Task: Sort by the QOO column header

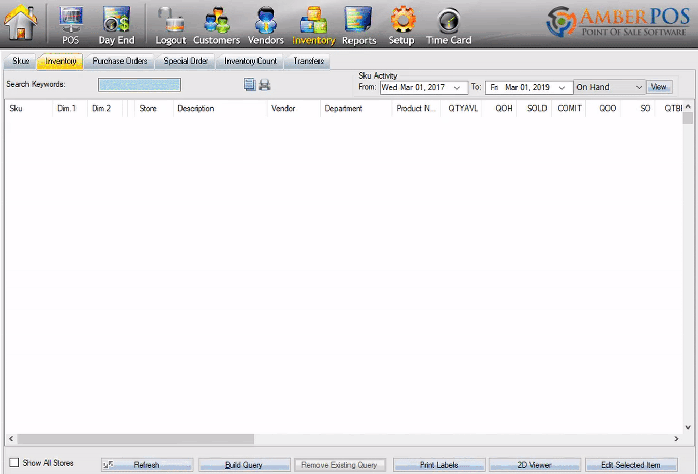Action: tap(603, 109)
